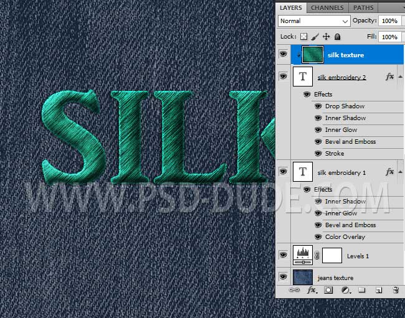
Task: Hide the silk embroidery 1 layer
Action: click(x=283, y=172)
